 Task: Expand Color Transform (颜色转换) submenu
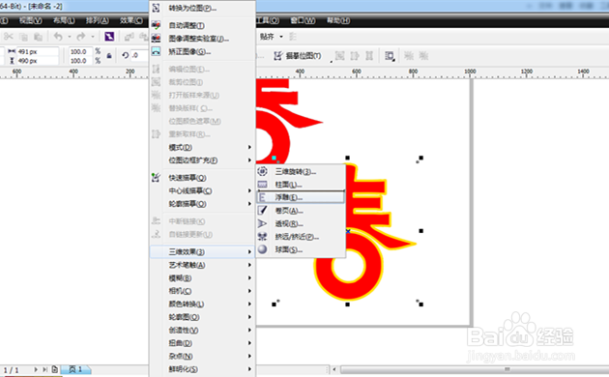click(202, 304)
